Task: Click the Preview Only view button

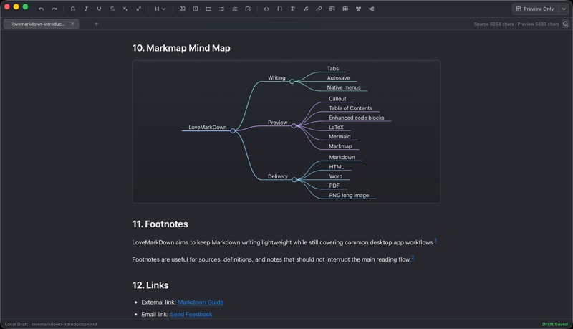Action: pos(535,9)
